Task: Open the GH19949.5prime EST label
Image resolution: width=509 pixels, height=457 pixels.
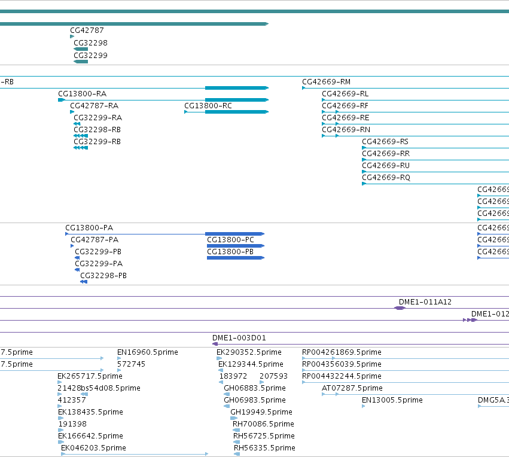Action: click(x=261, y=413)
